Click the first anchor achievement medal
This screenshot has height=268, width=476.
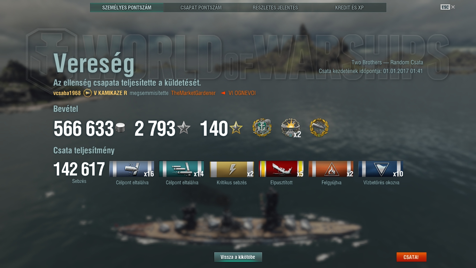[262, 128]
